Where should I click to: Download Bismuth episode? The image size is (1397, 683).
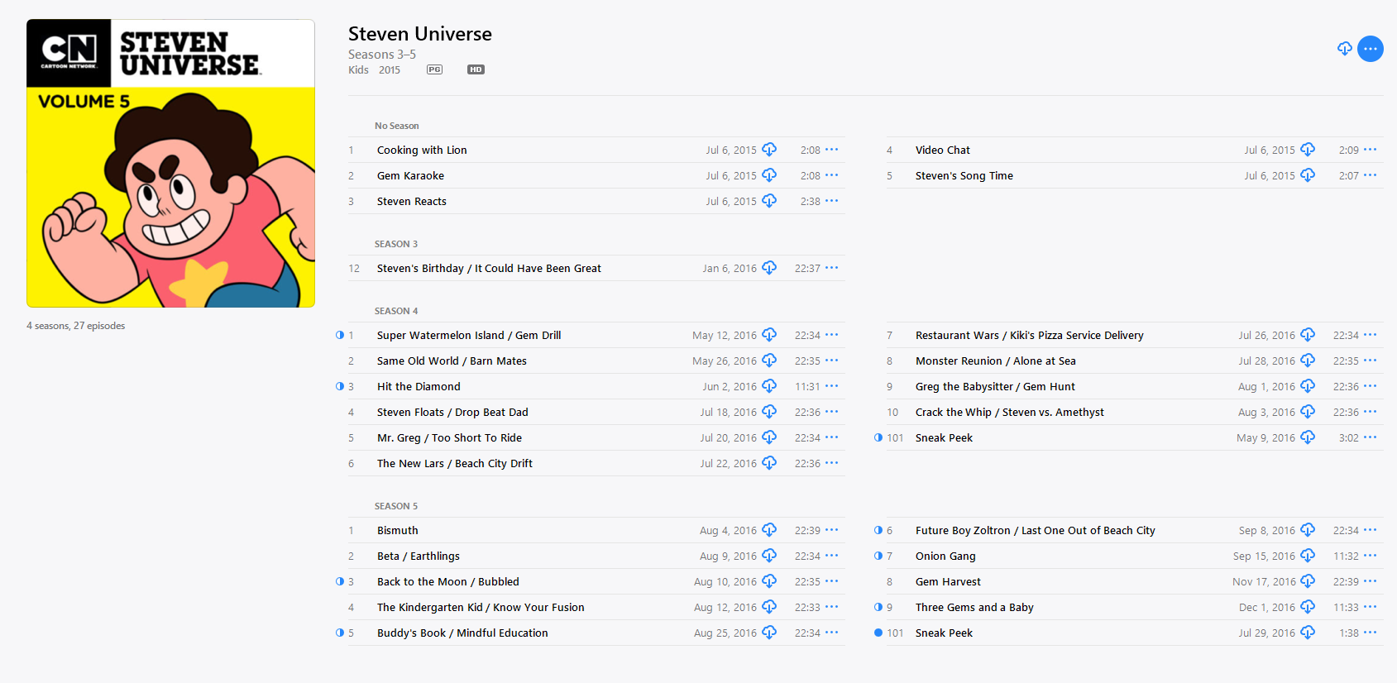[x=769, y=530]
